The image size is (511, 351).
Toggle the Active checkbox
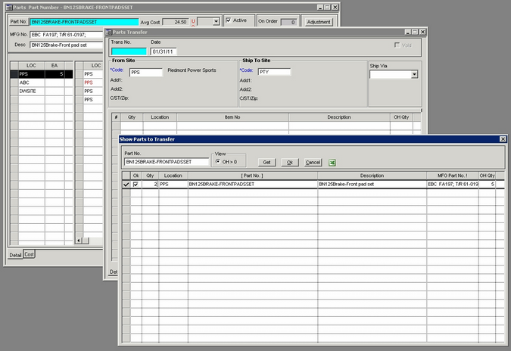click(x=229, y=20)
